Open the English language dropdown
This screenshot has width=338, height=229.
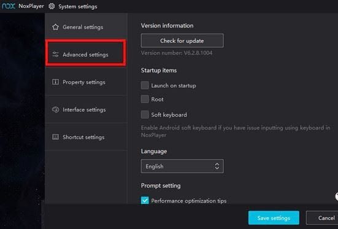[182, 166]
